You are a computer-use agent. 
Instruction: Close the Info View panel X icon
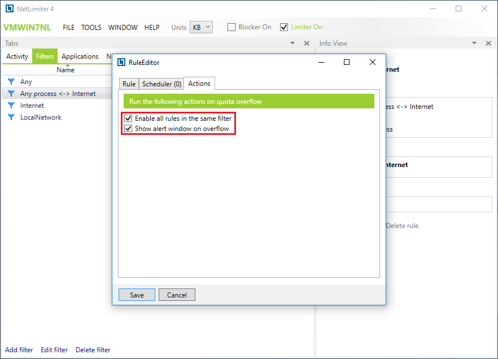click(488, 43)
